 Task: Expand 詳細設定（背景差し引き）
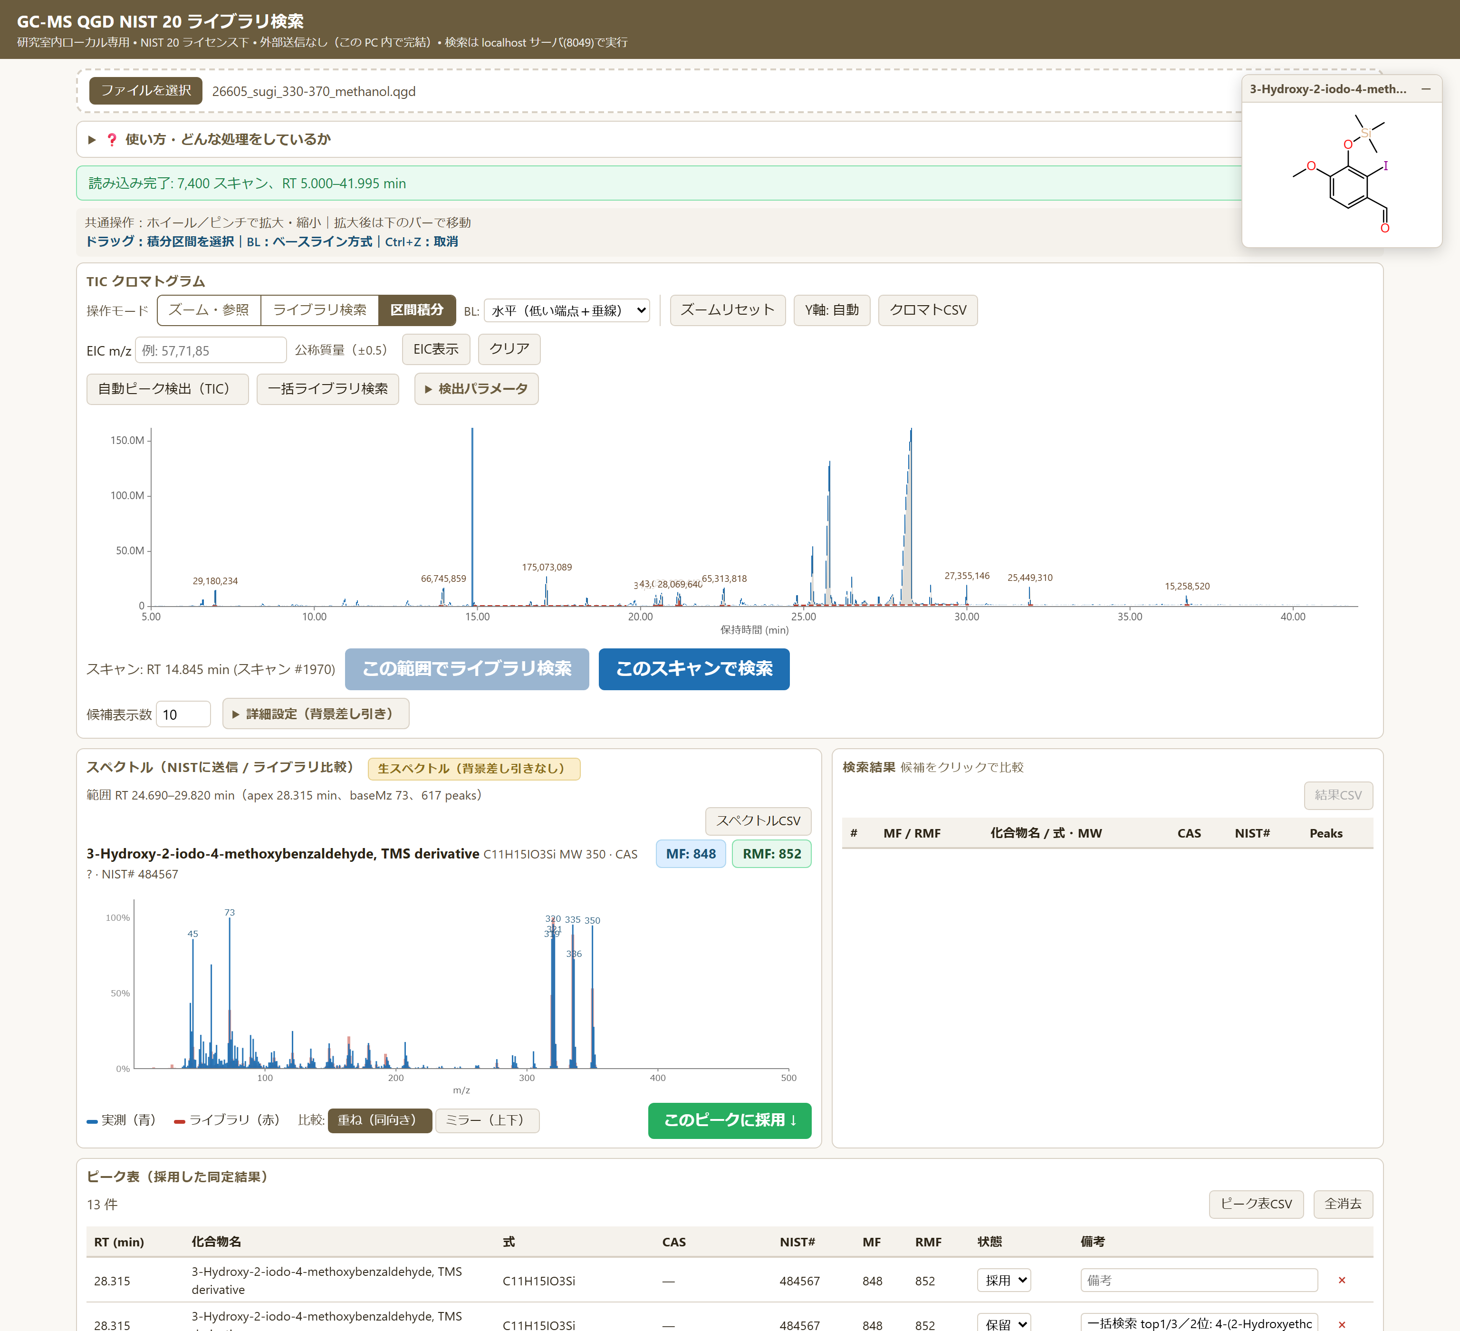click(x=315, y=714)
